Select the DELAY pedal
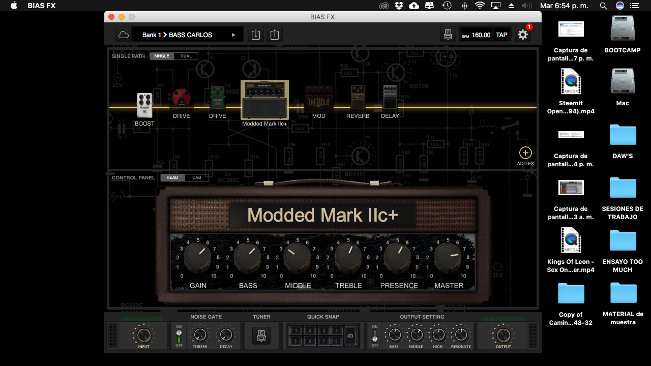The width and height of the screenshot is (651, 366). 390,97
